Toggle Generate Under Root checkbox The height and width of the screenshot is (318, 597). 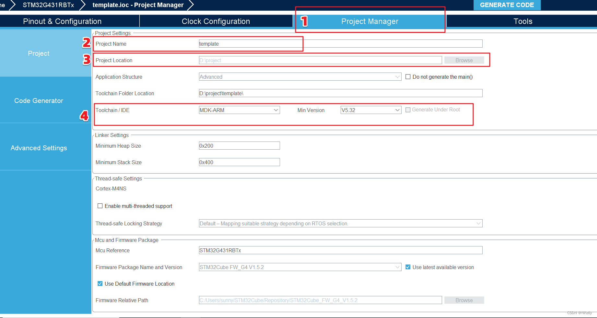(x=408, y=110)
